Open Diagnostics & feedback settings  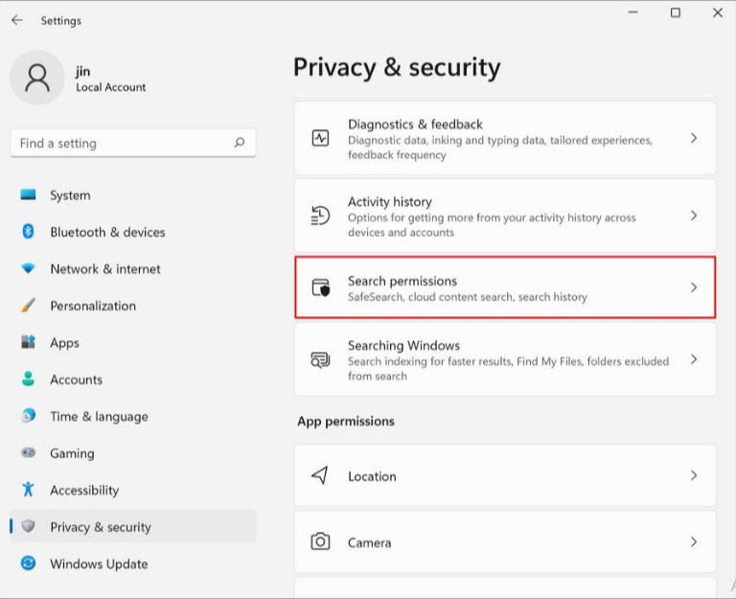tap(505, 138)
